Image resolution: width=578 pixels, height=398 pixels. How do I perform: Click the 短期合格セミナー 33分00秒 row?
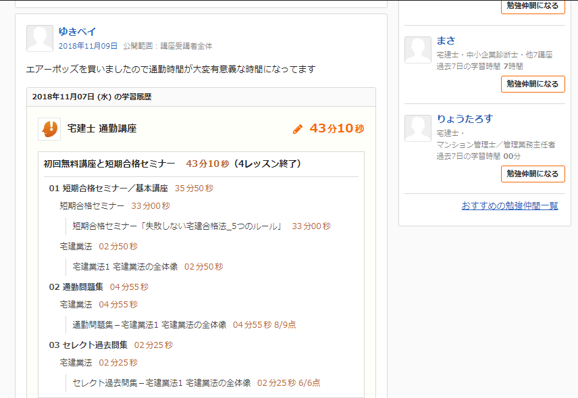pyautogui.click(x=115, y=206)
